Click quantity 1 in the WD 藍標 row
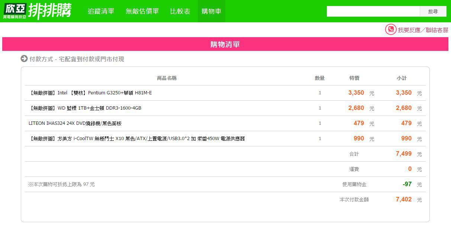The height and width of the screenshot is (230, 451). (x=320, y=108)
